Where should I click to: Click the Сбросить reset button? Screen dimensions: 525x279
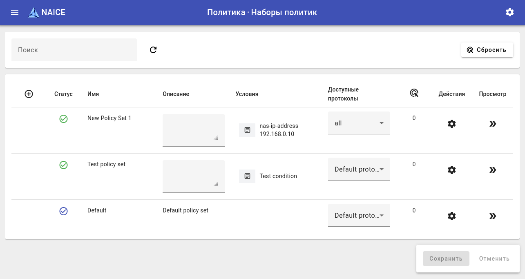487,50
